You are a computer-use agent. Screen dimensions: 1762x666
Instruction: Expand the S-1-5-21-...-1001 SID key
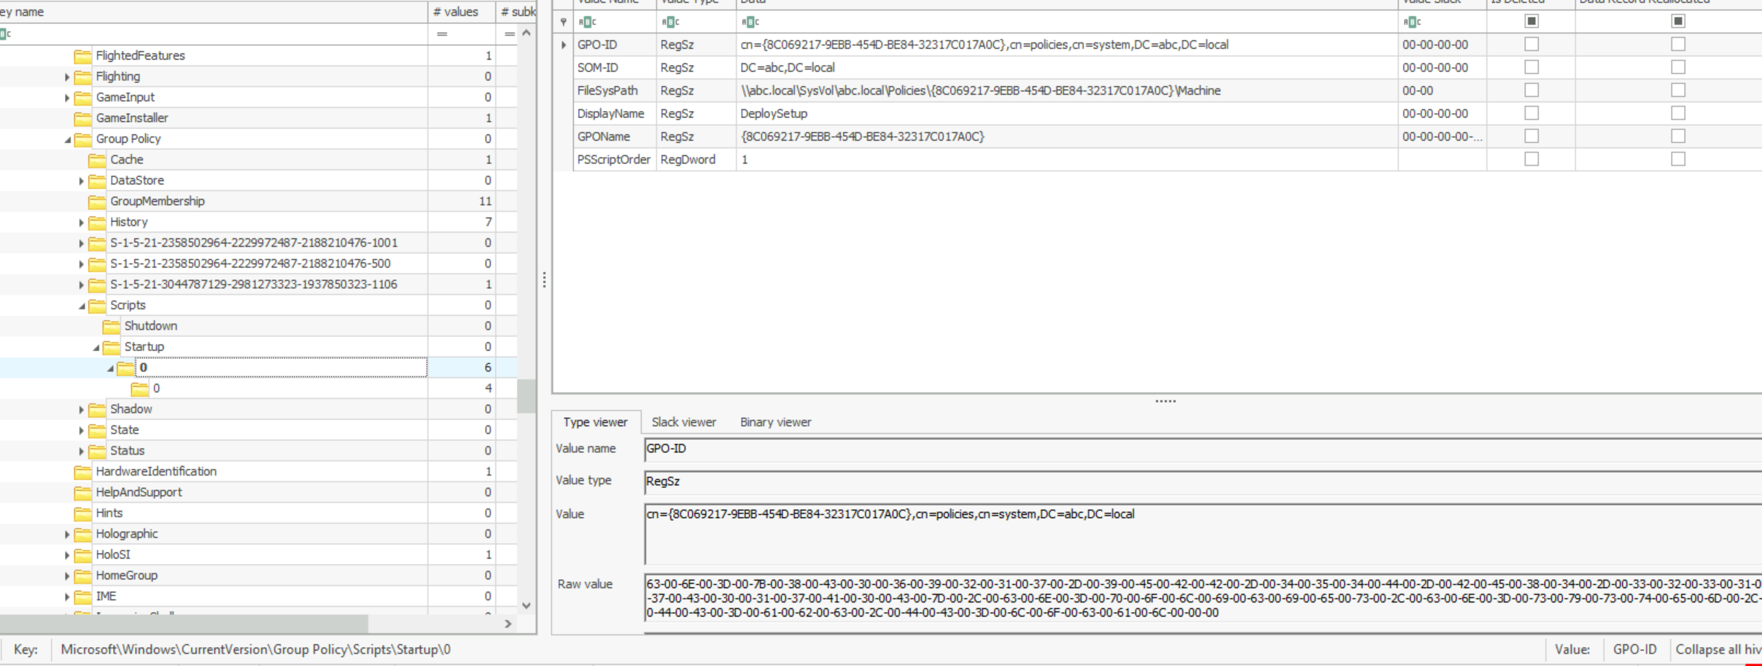click(x=81, y=244)
